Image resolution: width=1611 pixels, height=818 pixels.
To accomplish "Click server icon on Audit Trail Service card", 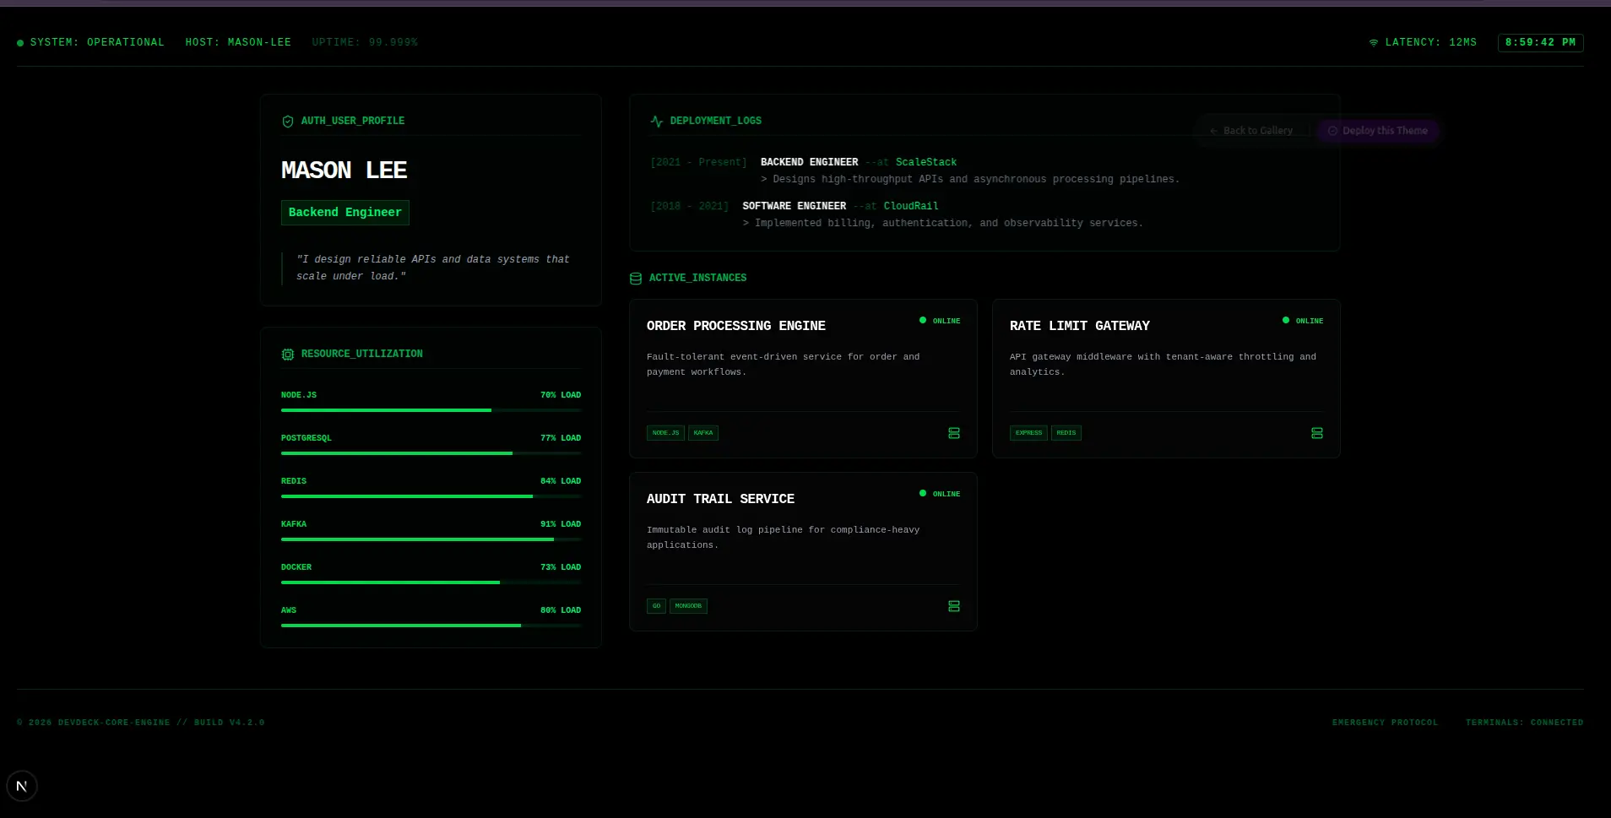I will coord(954,606).
